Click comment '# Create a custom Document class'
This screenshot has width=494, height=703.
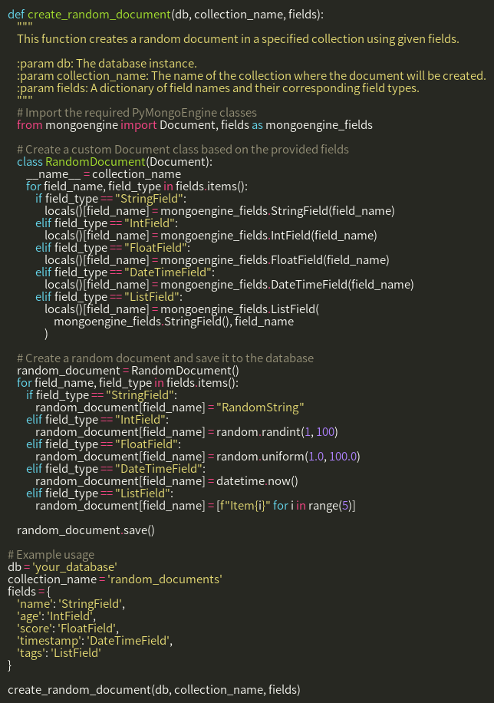tap(183, 150)
